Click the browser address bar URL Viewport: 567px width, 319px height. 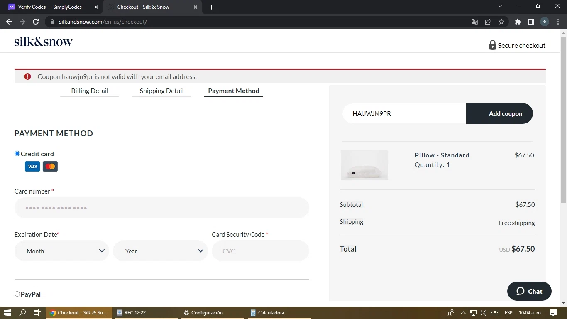tap(103, 22)
